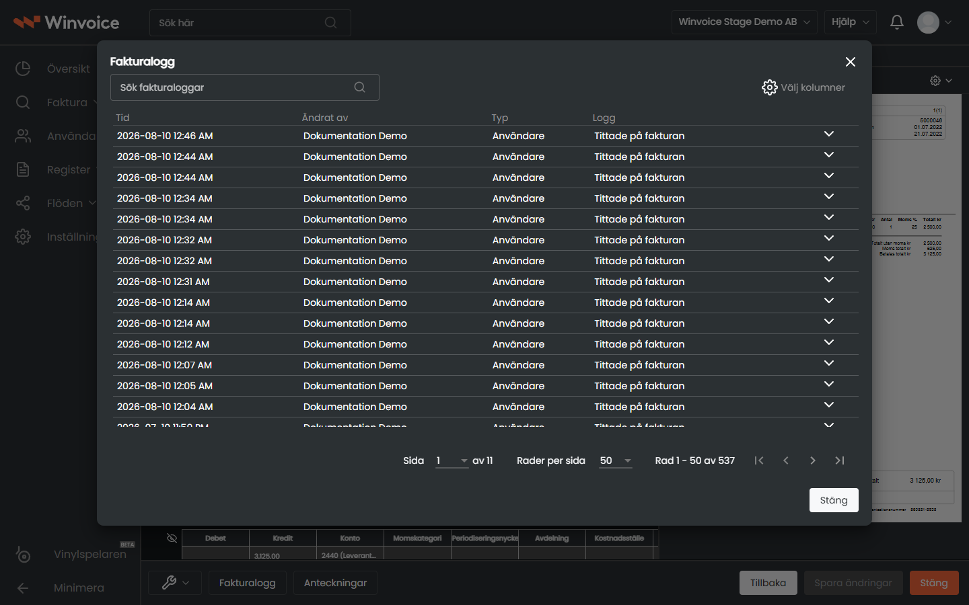Image resolution: width=969 pixels, height=605 pixels.
Task: Open the Anteckningar button
Action: [x=335, y=583]
